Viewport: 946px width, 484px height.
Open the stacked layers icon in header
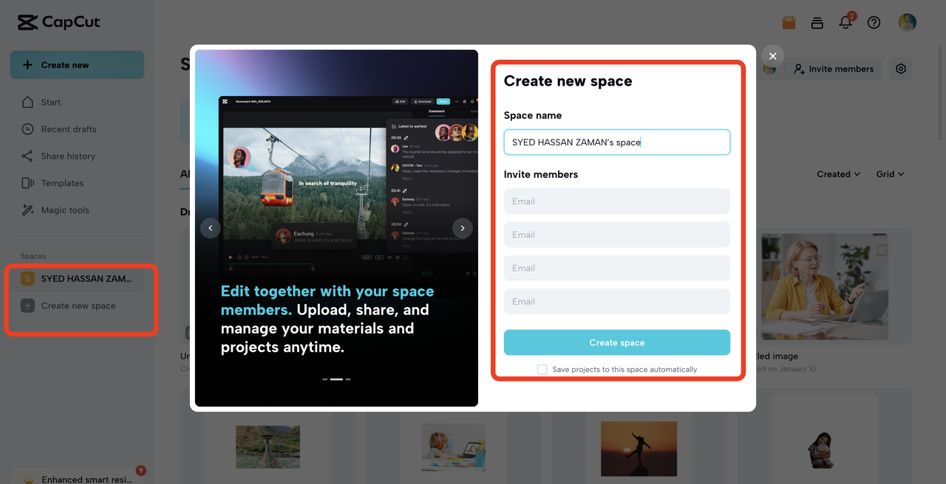pyautogui.click(x=817, y=22)
